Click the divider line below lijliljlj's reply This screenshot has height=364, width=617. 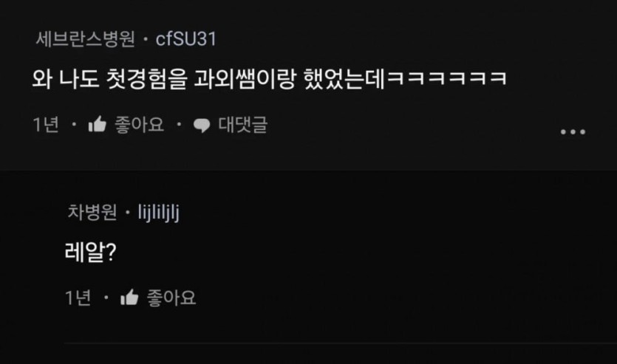pyautogui.click(x=341, y=343)
